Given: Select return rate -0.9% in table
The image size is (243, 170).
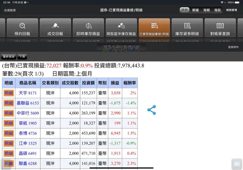Looking at the screenshot, I should pos(131,143).
